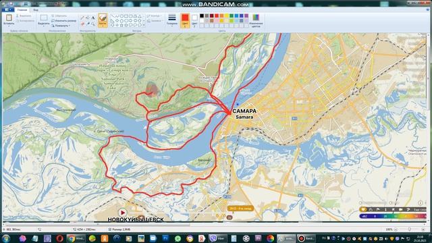Viewport: 432px width, 243px height.
Task: Click the Обрезать crop command
Action: click(59, 16)
